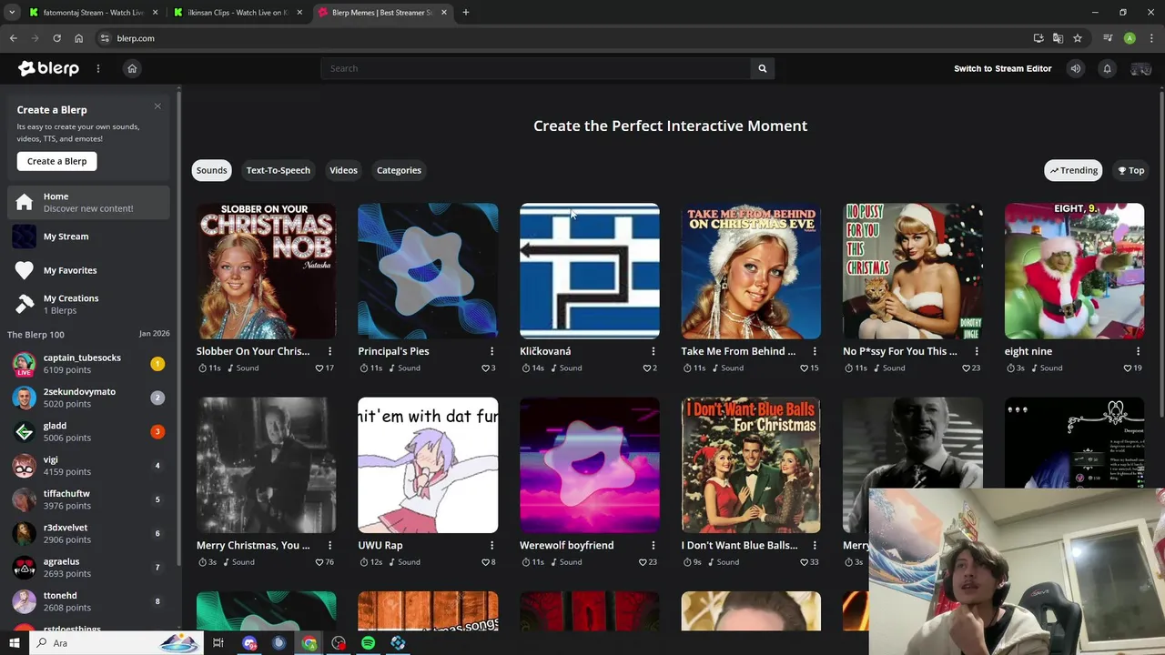Click heart icon on Merry Christmas, You ... with 76 likes
This screenshot has width=1165, height=655.
[x=319, y=562]
